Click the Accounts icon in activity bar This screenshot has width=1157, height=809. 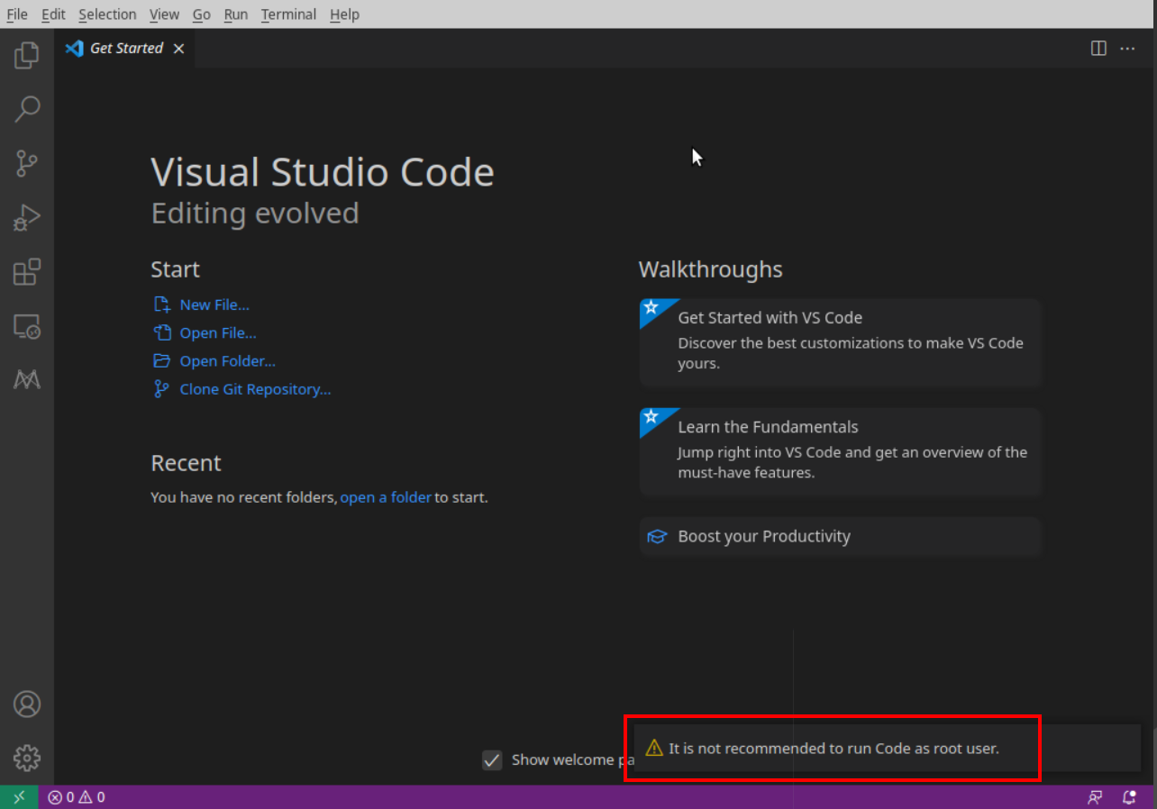27,704
